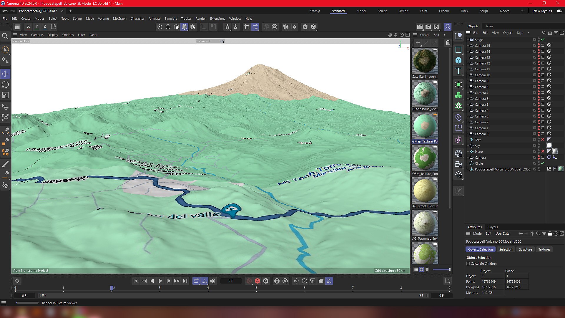565x318 pixels.
Task: Open the Objects manager search icon
Action: 544,33
